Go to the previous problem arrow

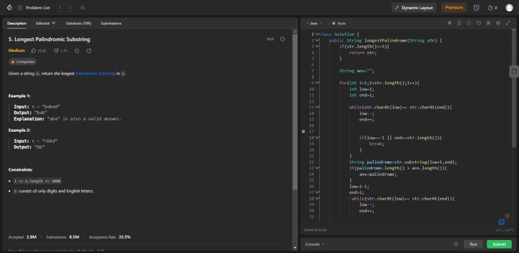pos(60,8)
